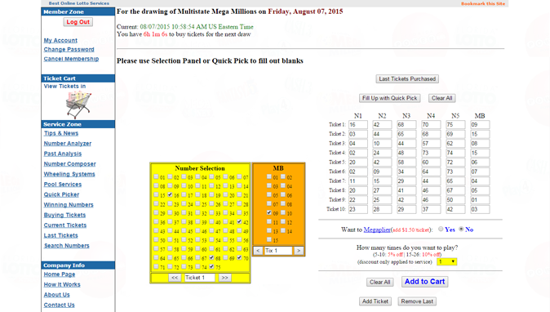Open Number Analyzer from Service Zone

point(68,143)
